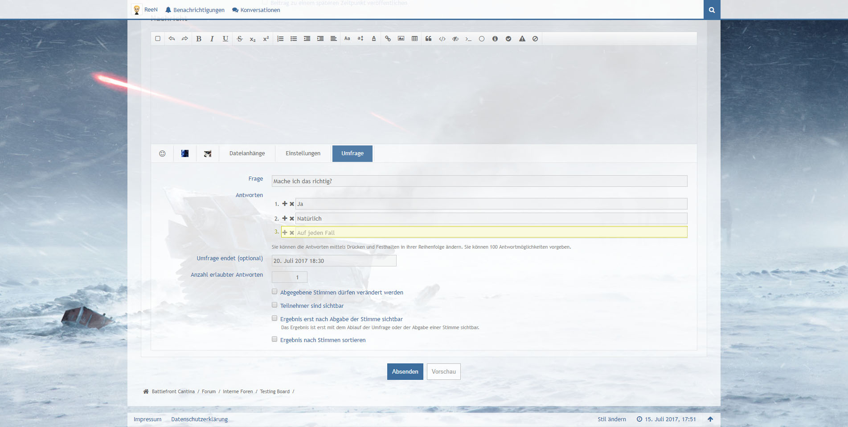Insert an info box
This screenshot has width=848, height=427.
coord(495,39)
